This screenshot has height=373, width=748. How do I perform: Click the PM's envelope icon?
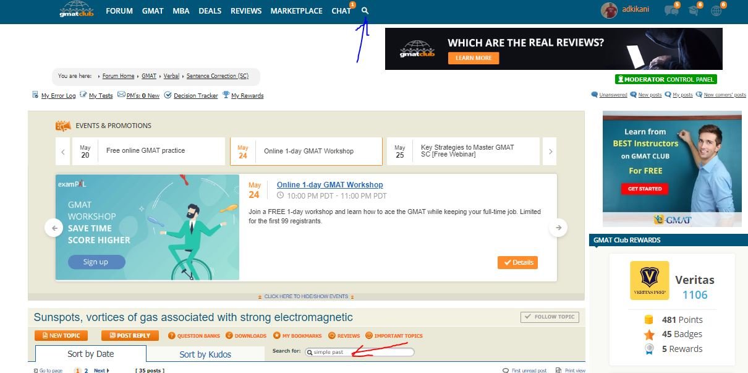pos(121,95)
